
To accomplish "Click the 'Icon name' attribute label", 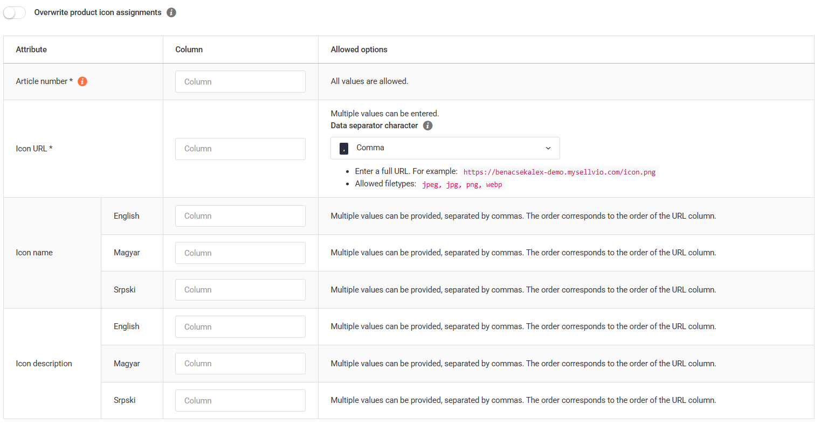I will [34, 253].
